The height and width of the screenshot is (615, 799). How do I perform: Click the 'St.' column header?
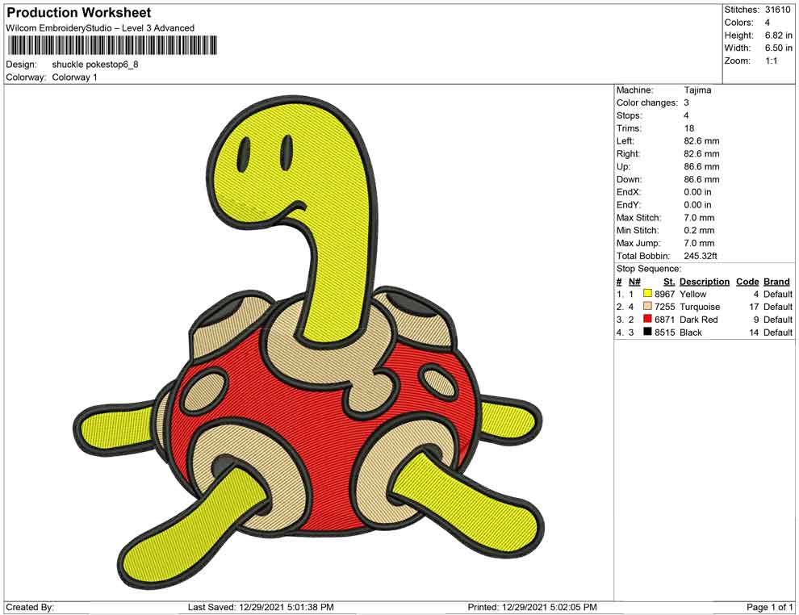669,282
